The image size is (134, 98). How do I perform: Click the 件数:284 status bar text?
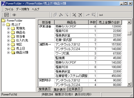[47, 94]
